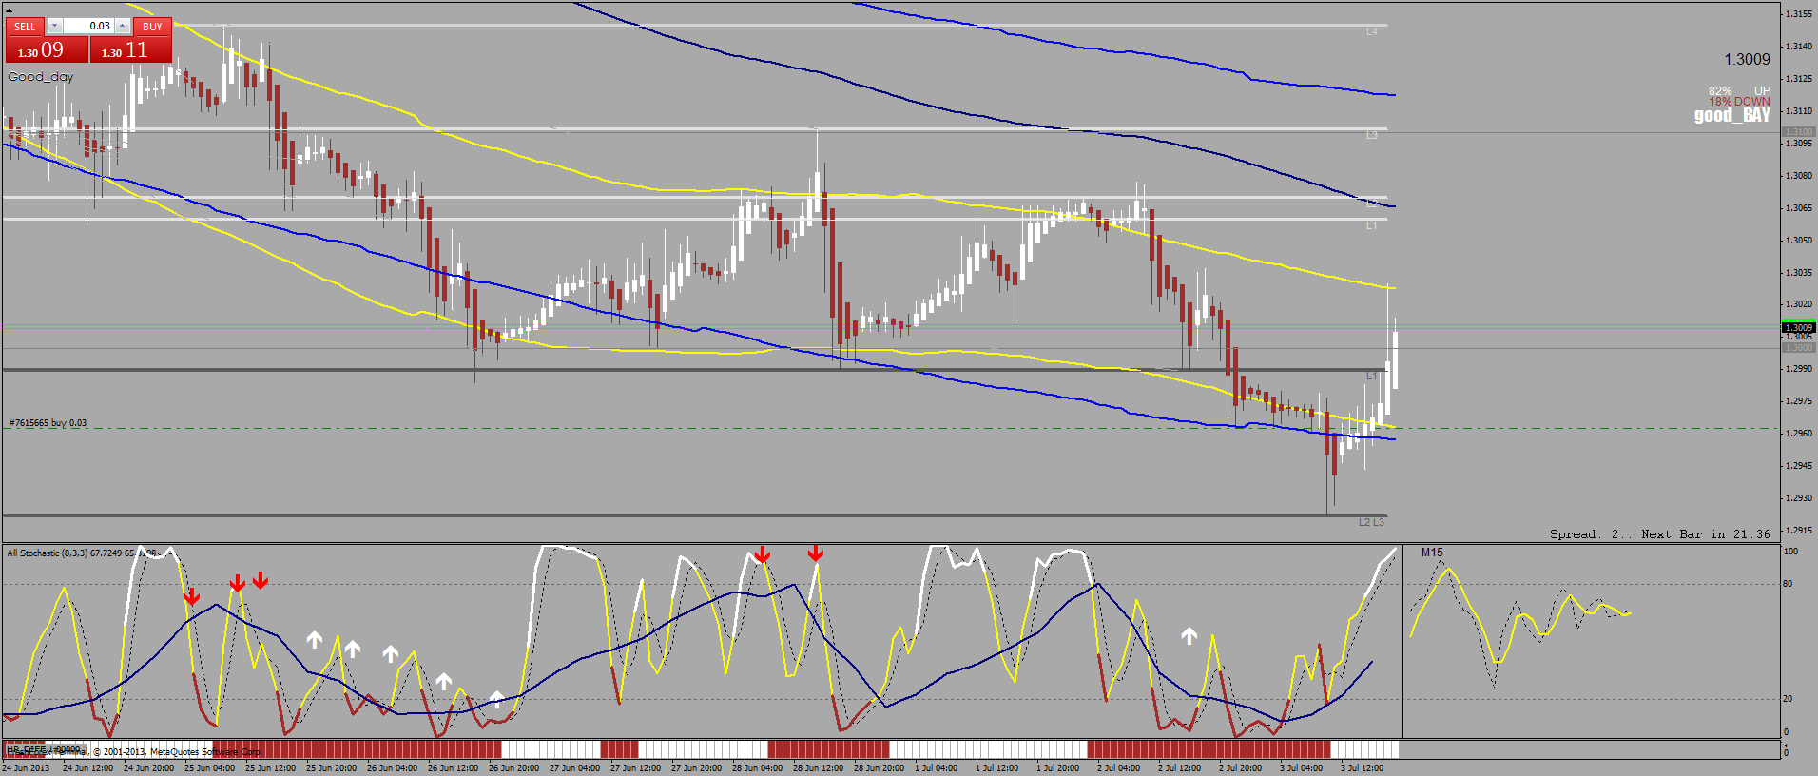Select the Next Bar in 21:36 countdown
Viewport: 1818px width, 776px height.
click(1706, 534)
